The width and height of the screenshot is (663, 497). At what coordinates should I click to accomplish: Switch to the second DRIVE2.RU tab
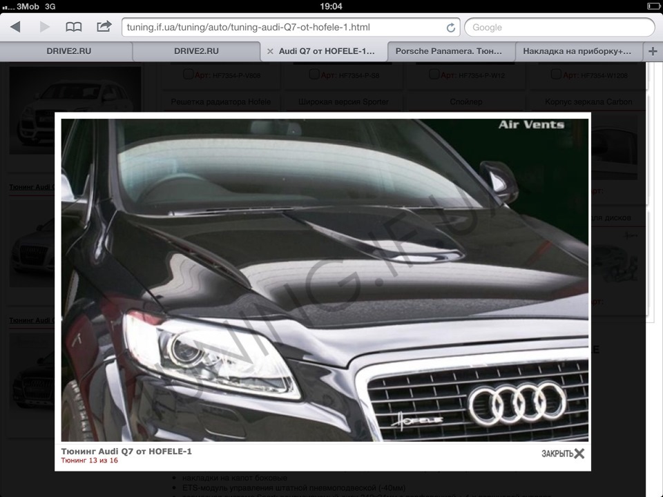click(x=196, y=51)
